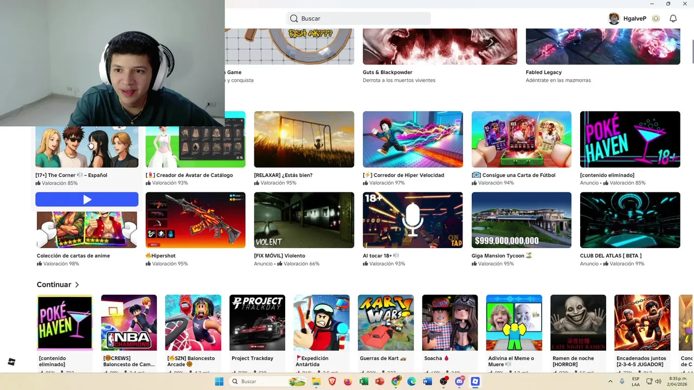Viewport: 694px width, 390px height.
Task: Click the Roblox search box
Action: click(x=358, y=18)
